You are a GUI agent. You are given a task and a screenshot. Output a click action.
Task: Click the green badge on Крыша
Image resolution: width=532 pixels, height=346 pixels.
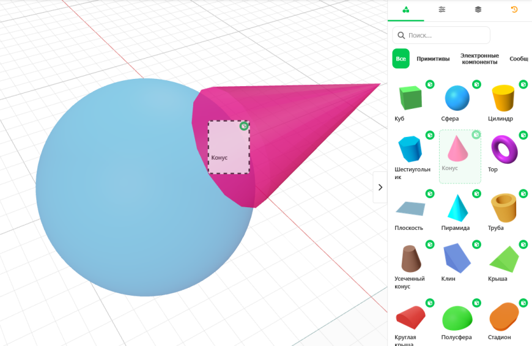pyautogui.click(x=523, y=245)
